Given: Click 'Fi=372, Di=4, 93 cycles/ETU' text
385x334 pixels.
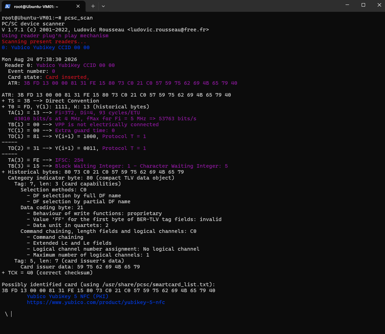Looking at the screenshot, I should (97, 113).
